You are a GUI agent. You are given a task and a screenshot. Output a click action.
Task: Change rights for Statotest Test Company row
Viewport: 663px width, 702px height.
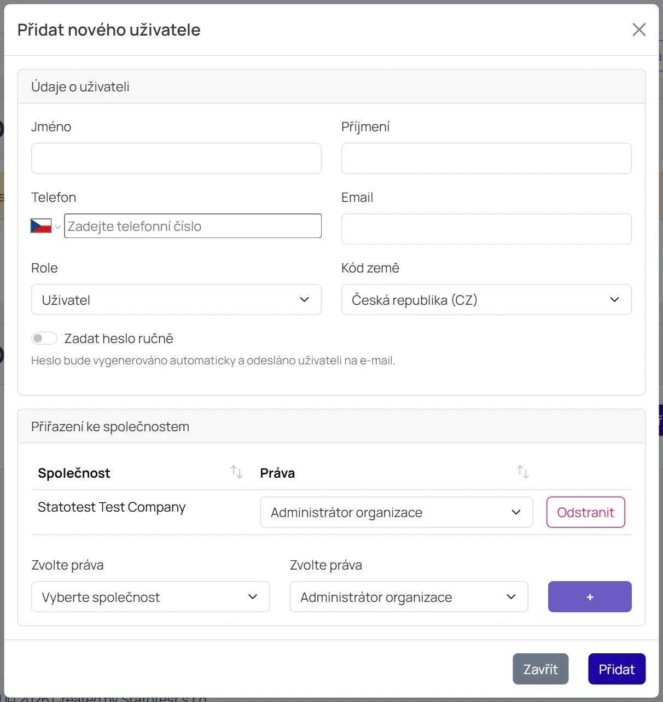[x=397, y=512]
